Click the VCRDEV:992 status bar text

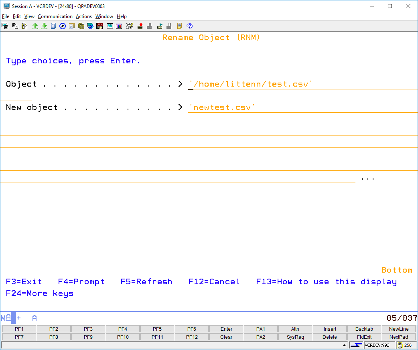point(377,345)
